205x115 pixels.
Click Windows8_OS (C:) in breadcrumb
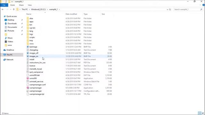click(x=38, y=9)
